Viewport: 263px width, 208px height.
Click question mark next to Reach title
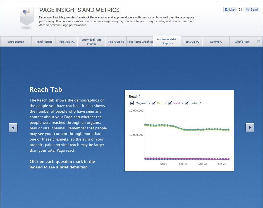139,96
